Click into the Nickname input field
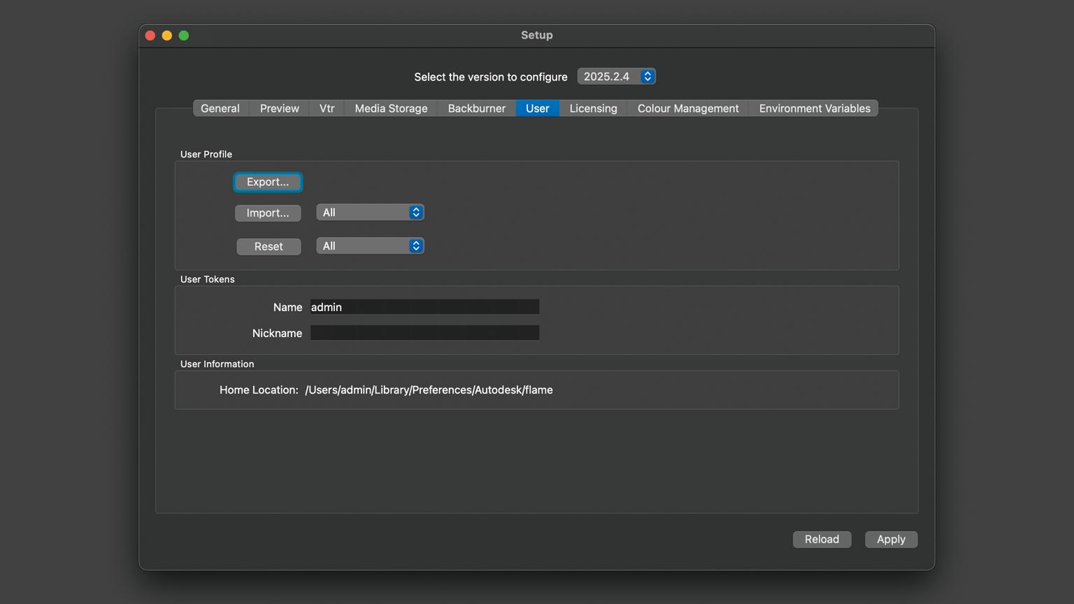Screen dimensions: 1074x604 click(424, 333)
